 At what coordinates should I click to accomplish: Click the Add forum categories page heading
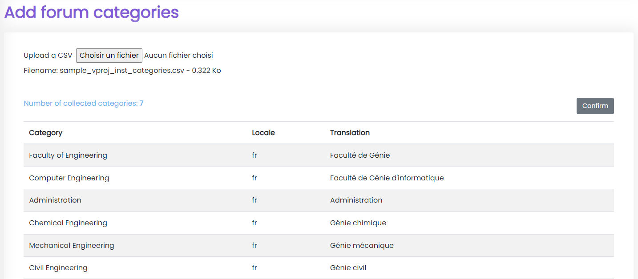pos(91,13)
